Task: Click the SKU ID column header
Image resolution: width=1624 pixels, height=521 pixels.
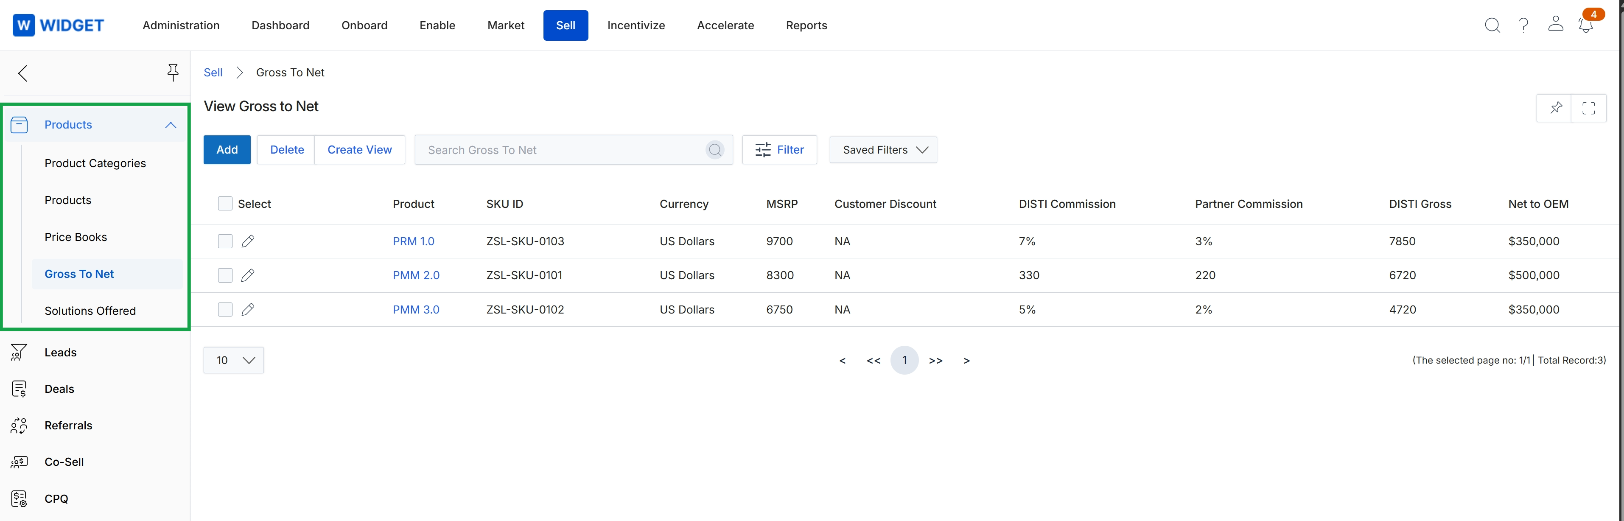Action: [504, 204]
